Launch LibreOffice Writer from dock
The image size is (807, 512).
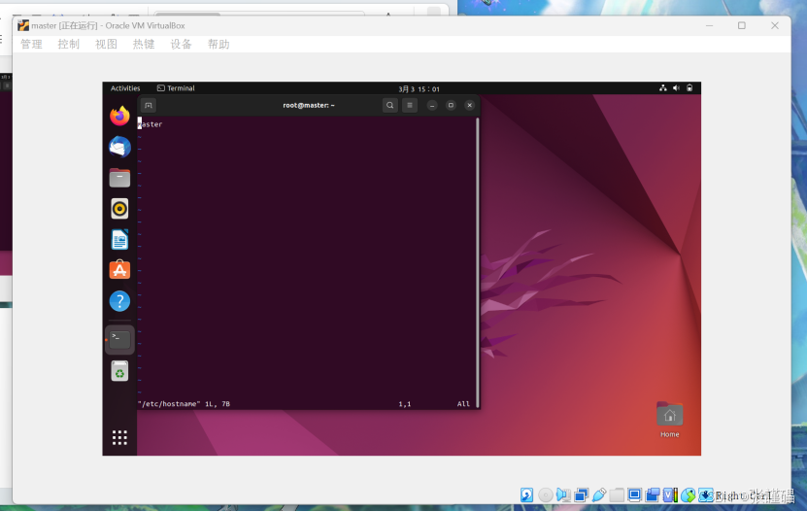[119, 240]
